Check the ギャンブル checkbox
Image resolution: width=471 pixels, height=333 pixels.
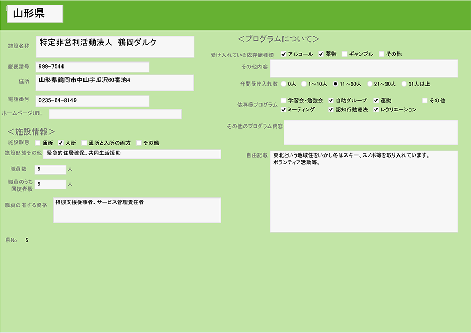click(344, 54)
